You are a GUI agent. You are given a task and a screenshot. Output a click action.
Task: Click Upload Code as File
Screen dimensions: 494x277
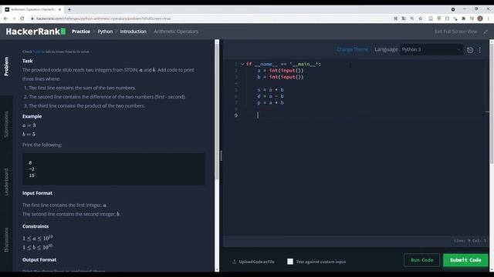click(256, 262)
